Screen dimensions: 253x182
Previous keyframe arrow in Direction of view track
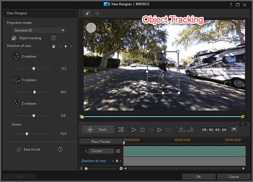click(x=113, y=161)
